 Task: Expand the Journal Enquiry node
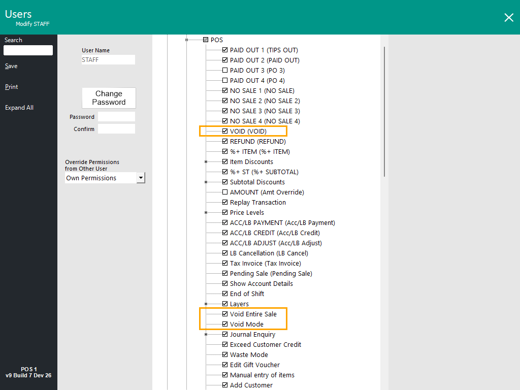(206, 334)
